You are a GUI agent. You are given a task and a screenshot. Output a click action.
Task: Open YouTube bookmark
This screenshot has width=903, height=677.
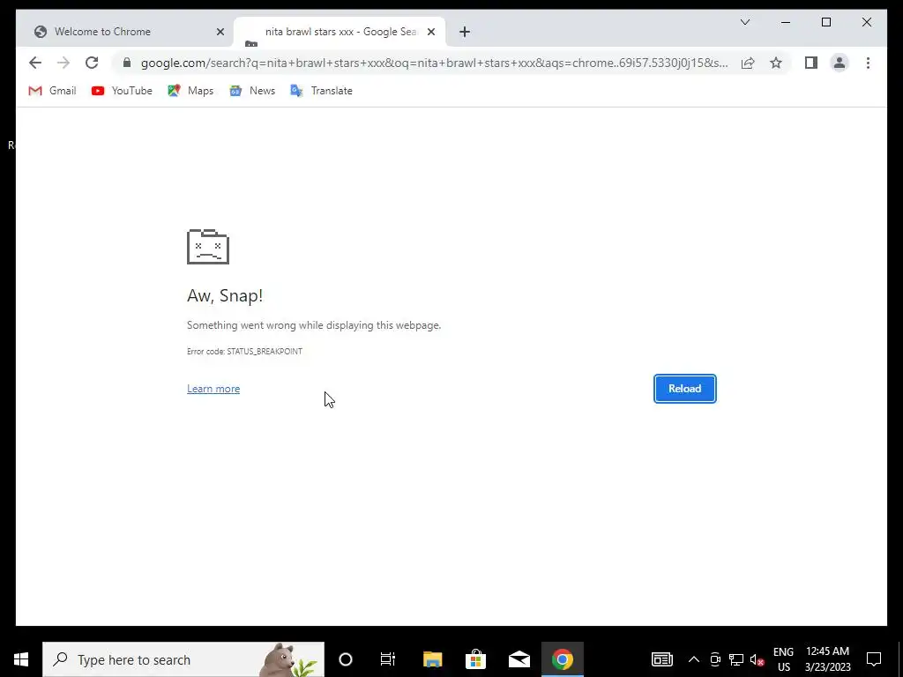tap(122, 91)
